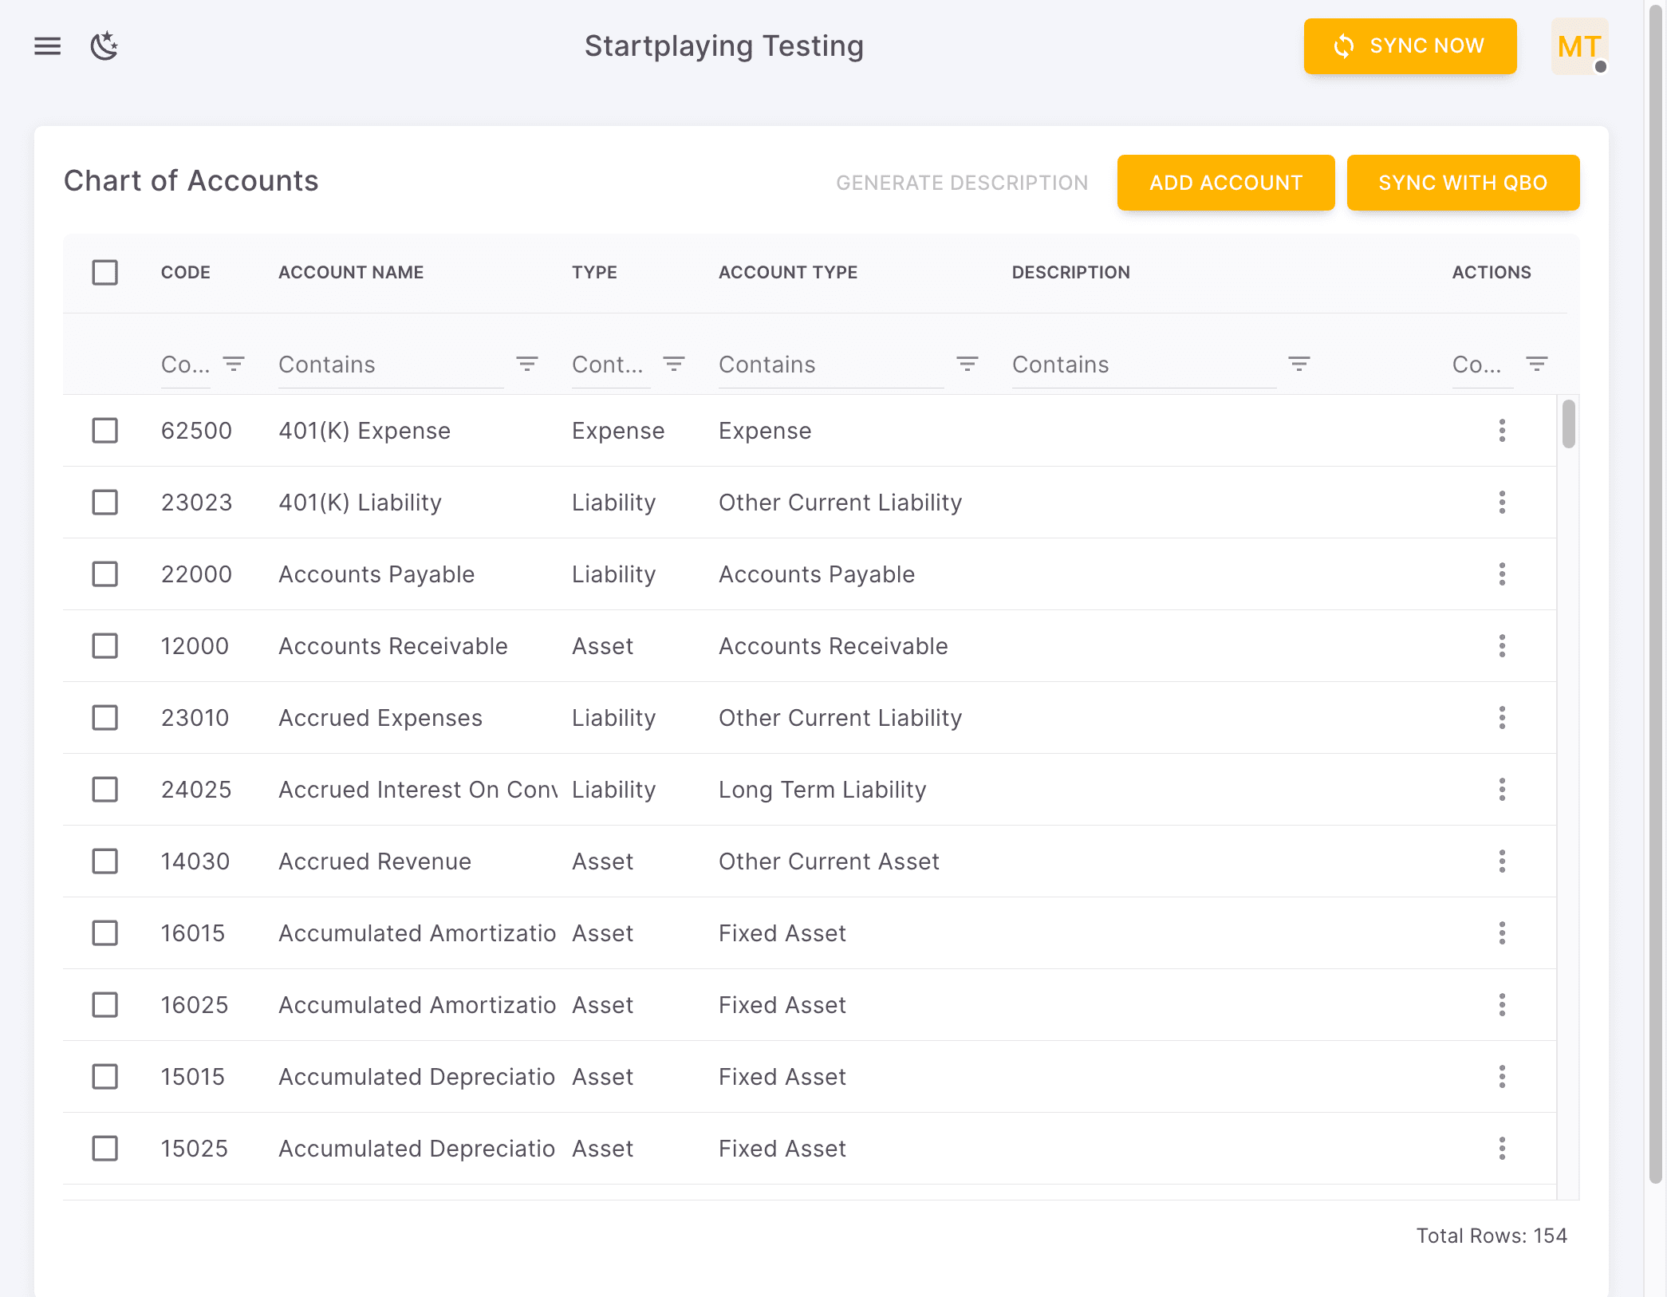Open the actions menu for Accrued Revenue
The width and height of the screenshot is (1667, 1297).
point(1503,861)
